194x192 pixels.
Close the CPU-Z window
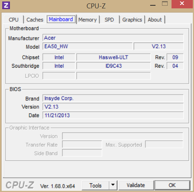(x=182, y=4)
